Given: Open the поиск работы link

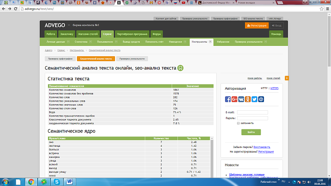Looking at the screenshot, I should point(255,78).
